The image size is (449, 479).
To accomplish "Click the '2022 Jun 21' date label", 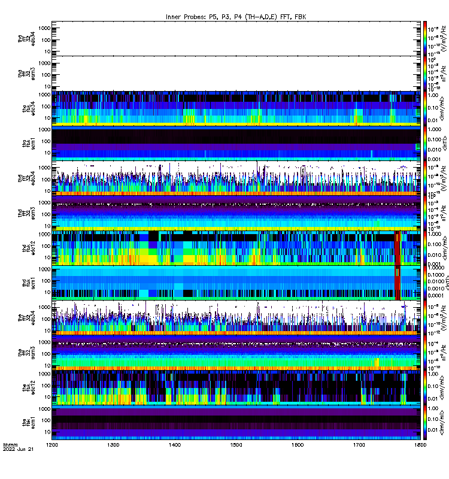I will [18, 449].
